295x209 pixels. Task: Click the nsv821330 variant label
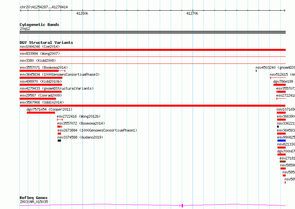[x=286, y=144]
